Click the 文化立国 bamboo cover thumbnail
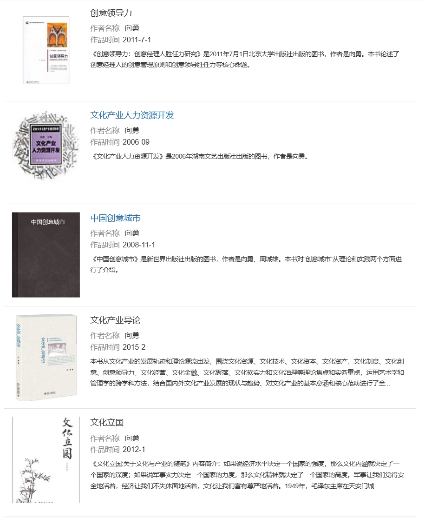Viewport: 425px width, 518px height. (46, 459)
